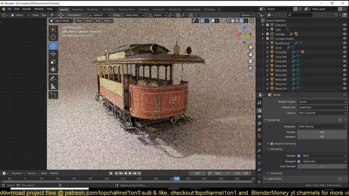Viewport: 349px width, 196px height.
Task: Click the play animation button in timeline
Action: [x=130, y=173]
